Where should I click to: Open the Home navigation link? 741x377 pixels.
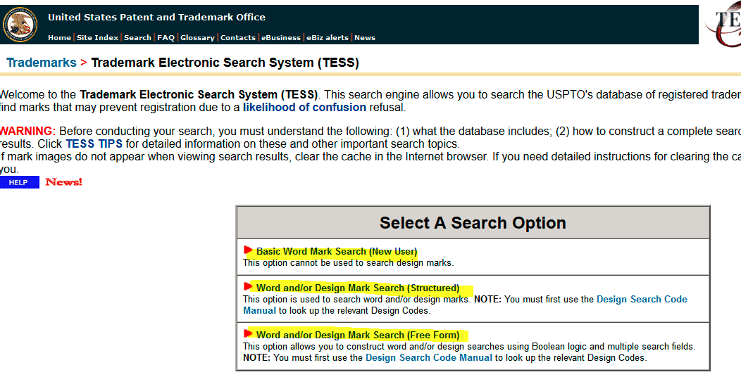point(60,38)
